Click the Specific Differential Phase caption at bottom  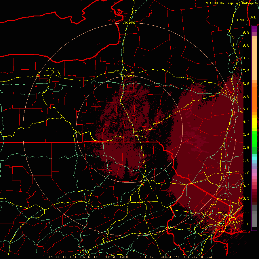click(129, 257)
